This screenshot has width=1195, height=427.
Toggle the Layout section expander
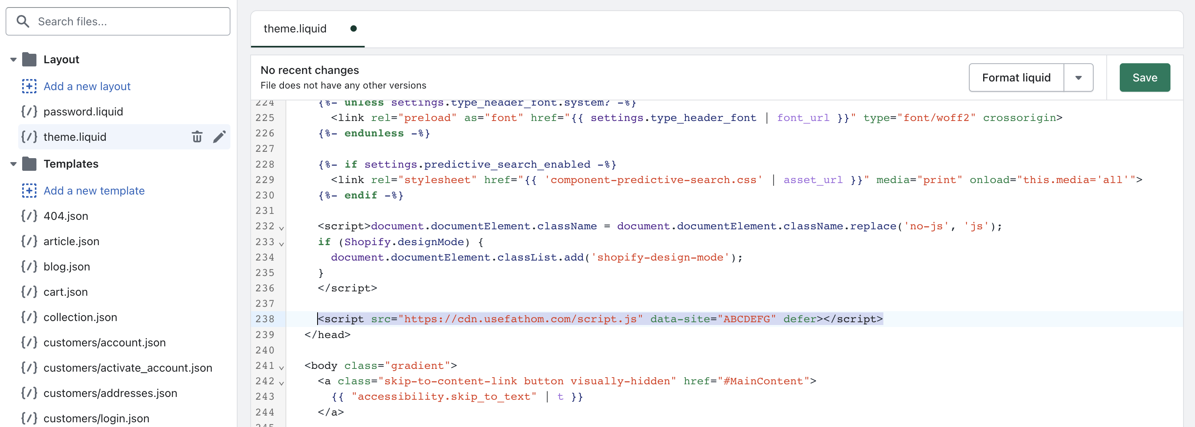12,59
